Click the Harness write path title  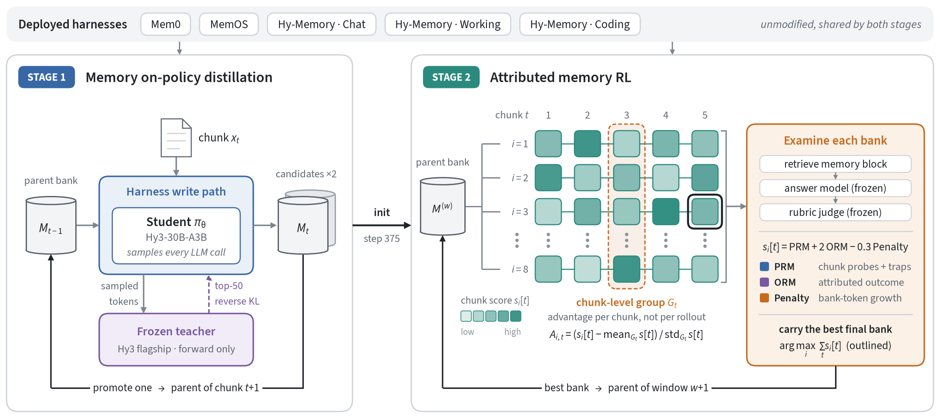coord(176,192)
